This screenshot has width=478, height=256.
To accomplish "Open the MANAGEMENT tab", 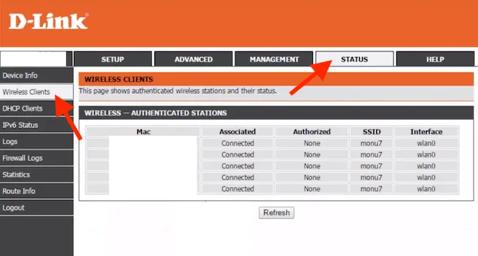I will click(x=274, y=59).
